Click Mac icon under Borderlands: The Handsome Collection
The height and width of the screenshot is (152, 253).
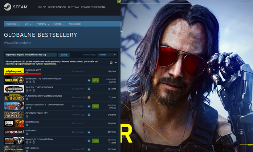point(30,82)
